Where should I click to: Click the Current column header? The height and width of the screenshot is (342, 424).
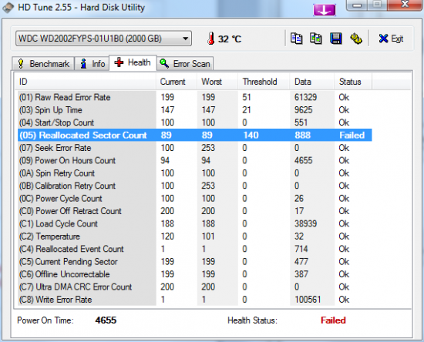pos(177,82)
